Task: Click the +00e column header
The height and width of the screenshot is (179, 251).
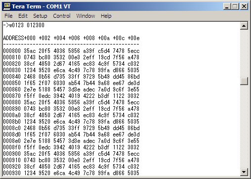Action: pos(133,38)
